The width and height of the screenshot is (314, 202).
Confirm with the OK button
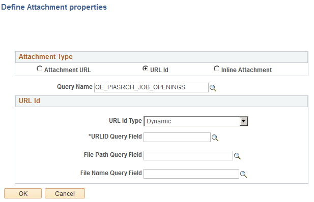point(23,193)
